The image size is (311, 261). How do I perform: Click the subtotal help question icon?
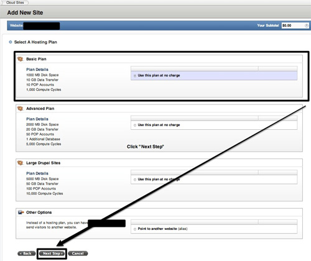pos(307,25)
